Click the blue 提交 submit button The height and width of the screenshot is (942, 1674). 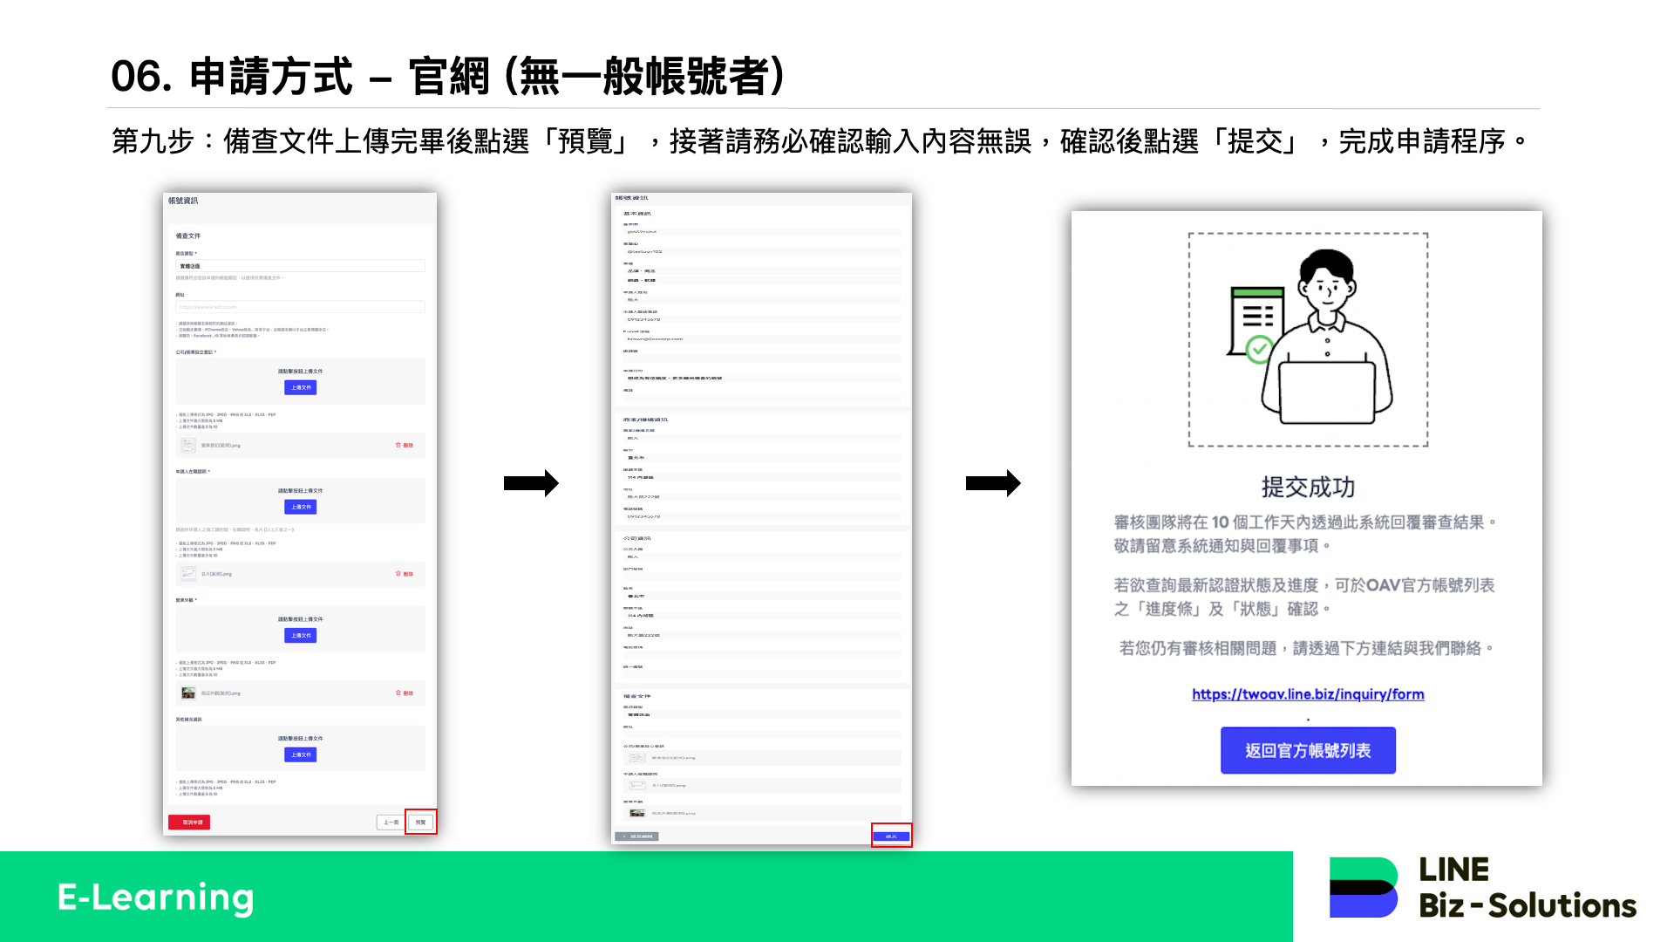coord(891,836)
